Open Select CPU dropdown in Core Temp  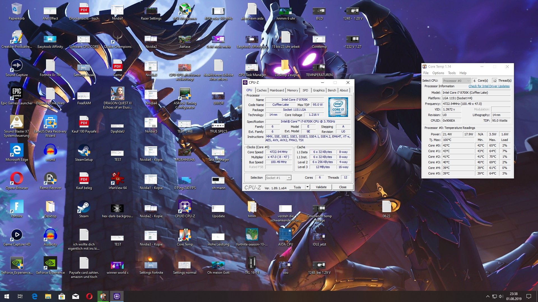(456, 81)
